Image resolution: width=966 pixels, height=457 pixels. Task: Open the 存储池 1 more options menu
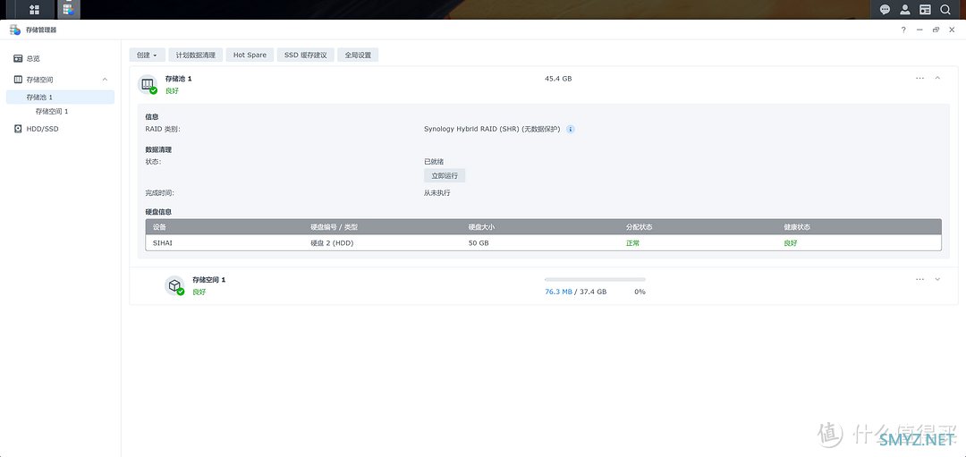click(919, 78)
